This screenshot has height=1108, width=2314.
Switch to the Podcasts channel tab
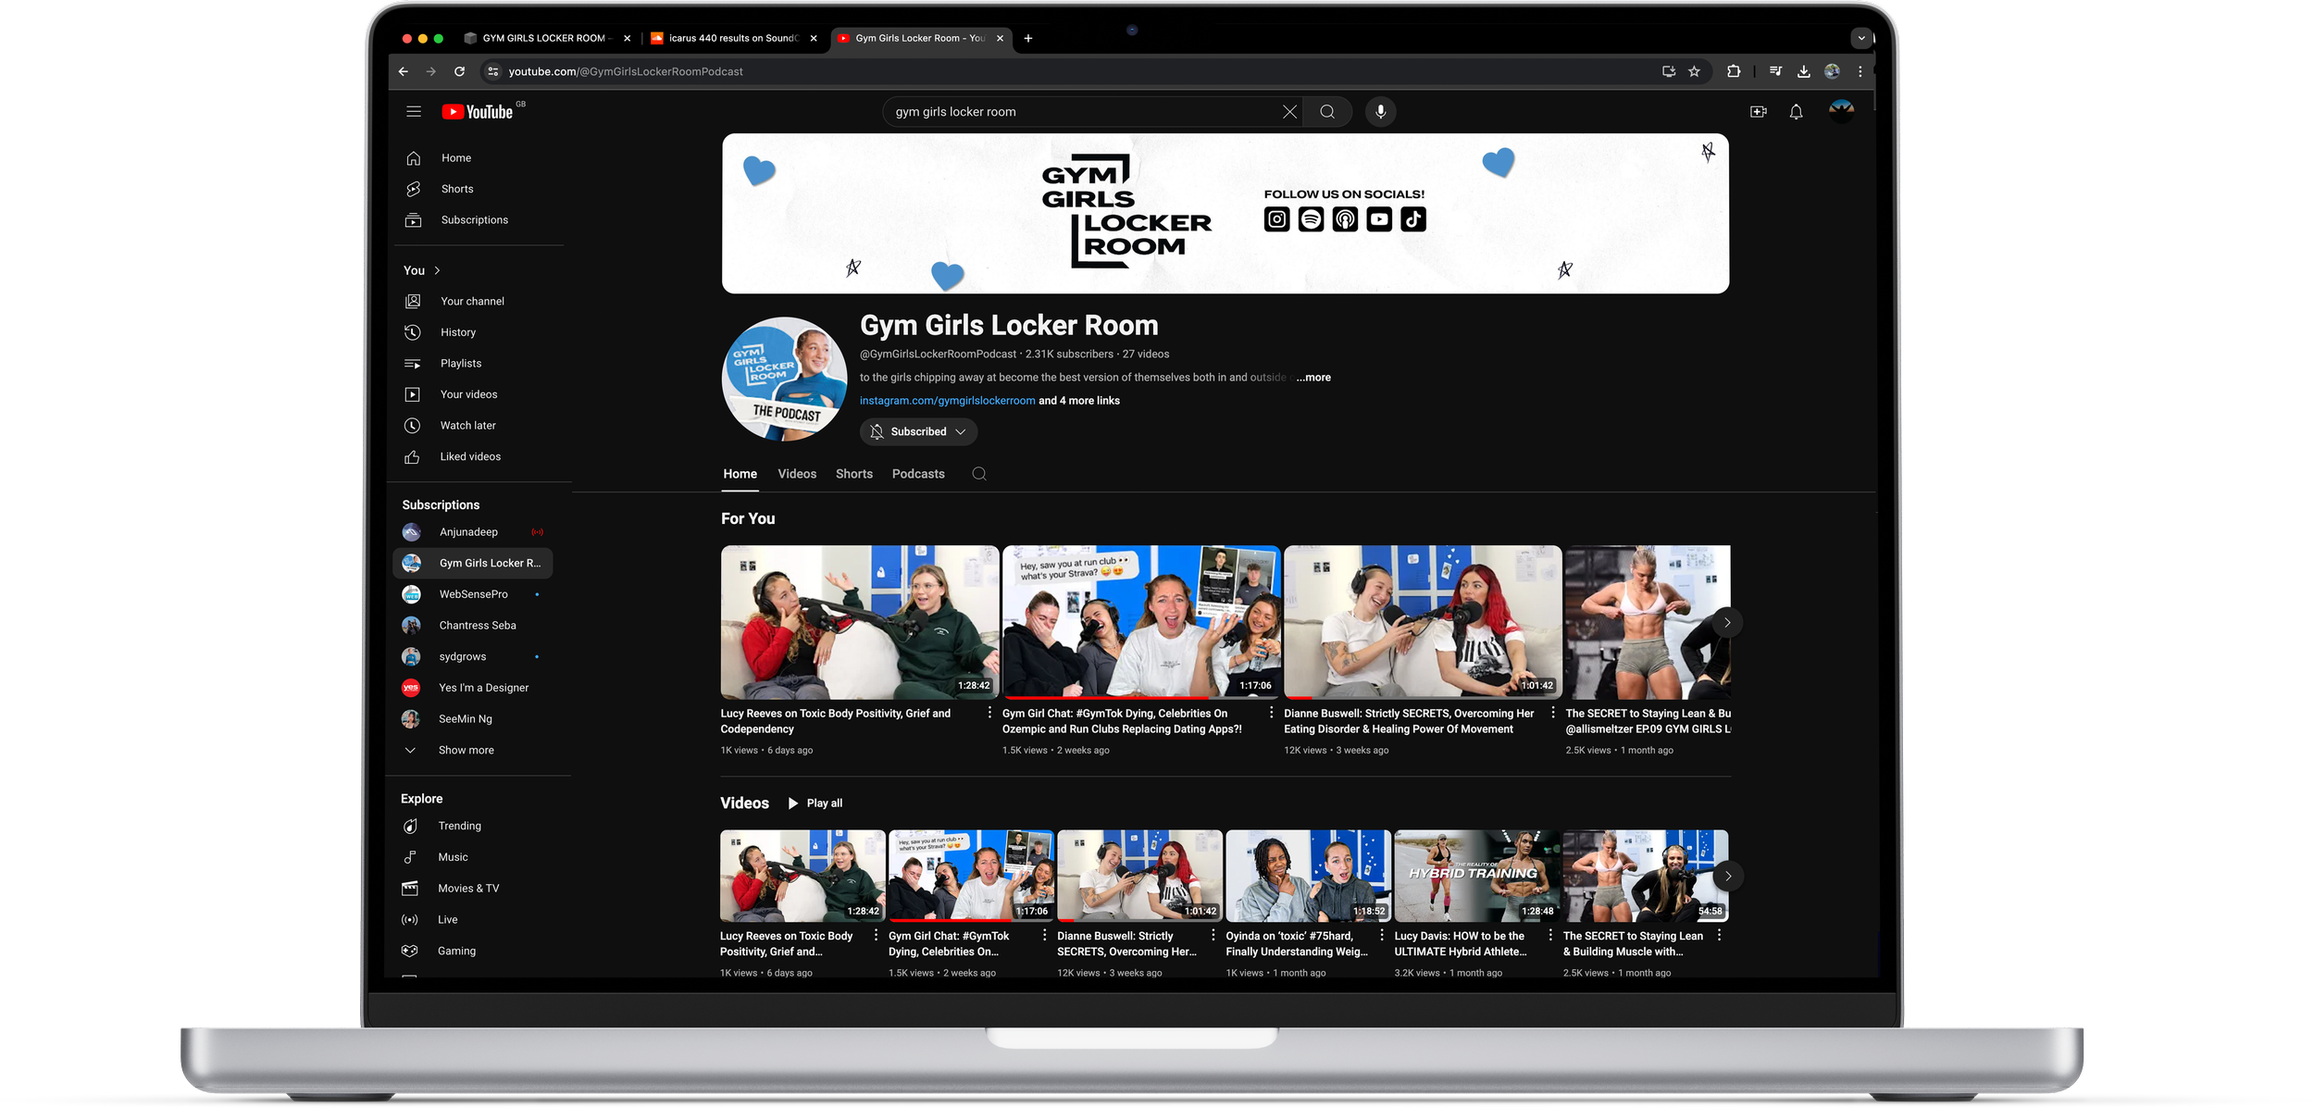917,474
